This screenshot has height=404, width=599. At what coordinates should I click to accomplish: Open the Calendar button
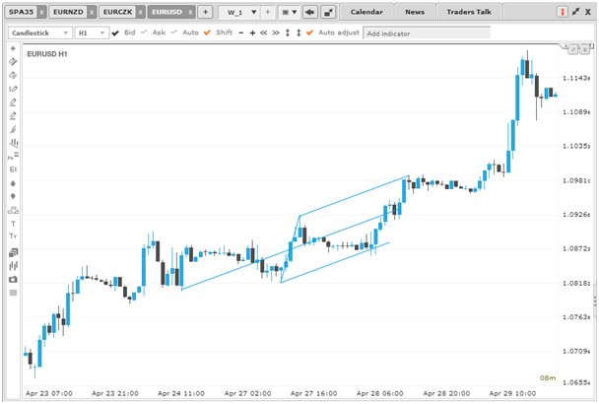point(366,12)
